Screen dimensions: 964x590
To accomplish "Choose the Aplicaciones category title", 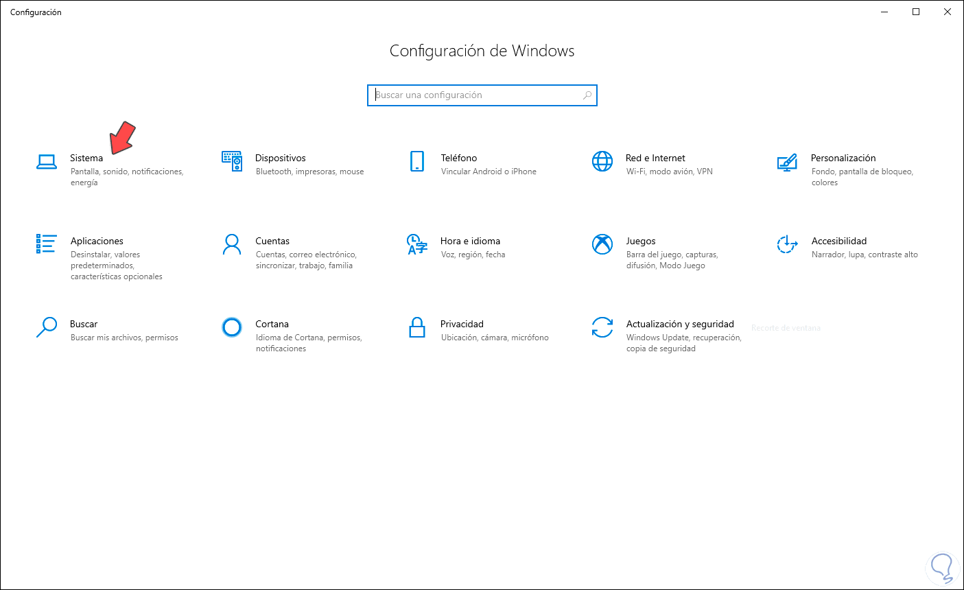I will pyautogui.click(x=97, y=241).
